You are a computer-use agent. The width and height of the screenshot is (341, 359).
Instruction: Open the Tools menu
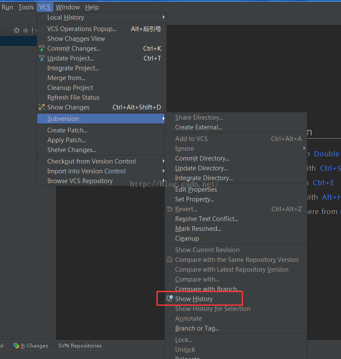(26, 7)
